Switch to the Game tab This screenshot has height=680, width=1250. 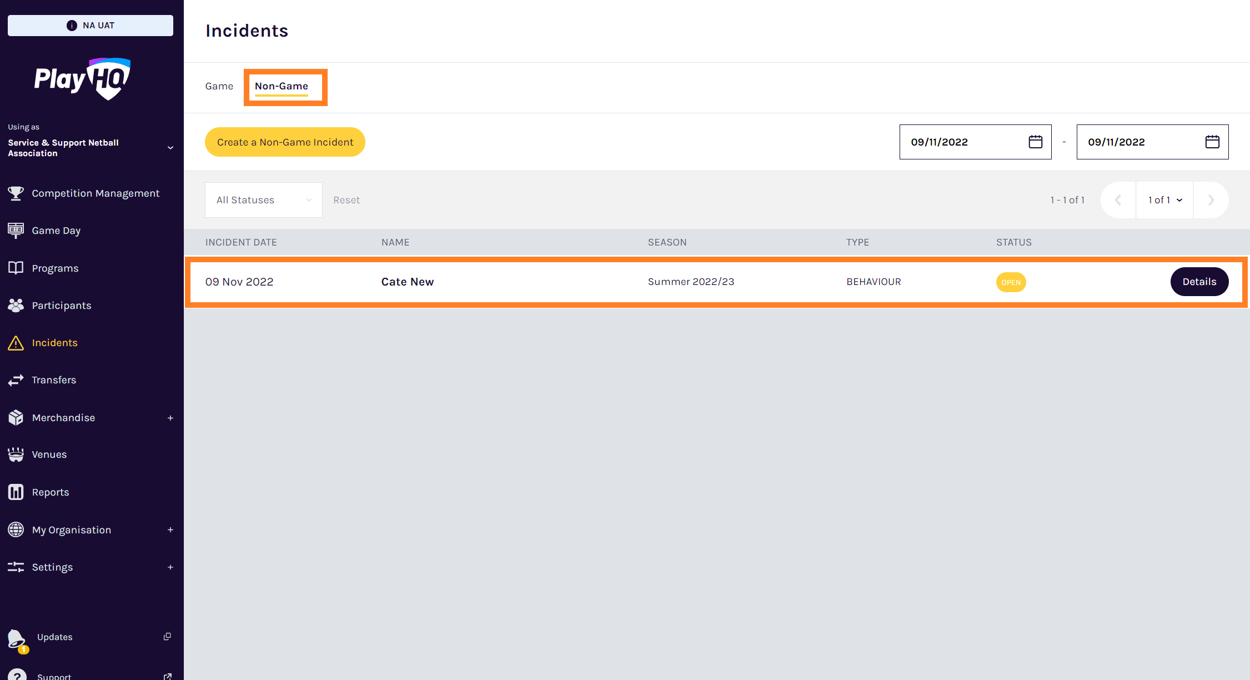click(x=219, y=86)
